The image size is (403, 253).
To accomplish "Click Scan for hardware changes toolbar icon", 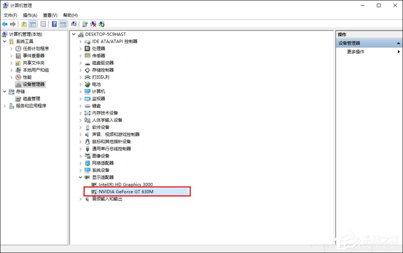I will click(x=74, y=24).
